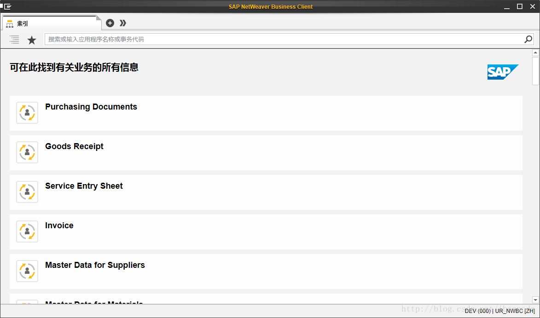Click the SAP logo
This screenshot has height=318, width=540.
click(x=503, y=72)
